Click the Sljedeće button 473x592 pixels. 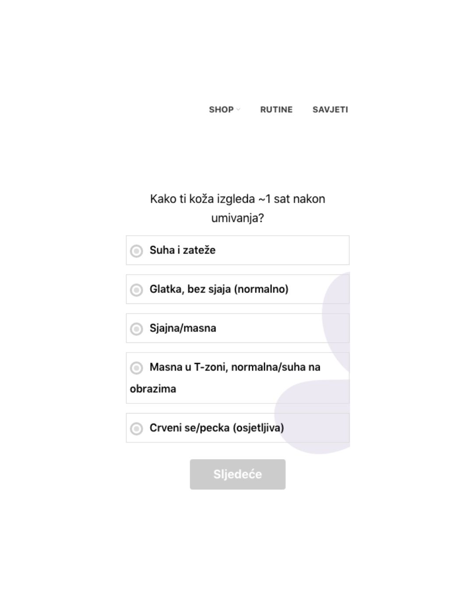pyautogui.click(x=237, y=474)
